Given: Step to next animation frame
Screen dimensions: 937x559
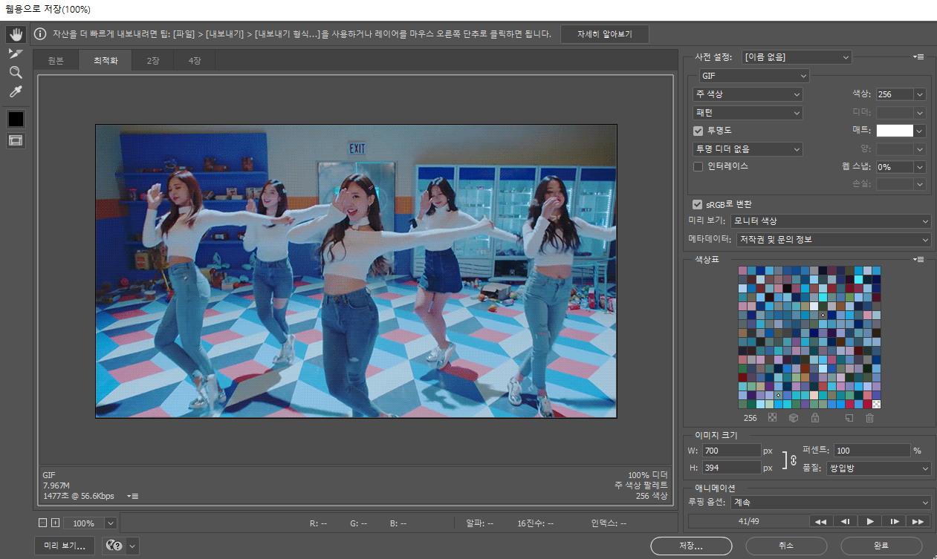Looking at the screenshot, I should 894,521.
